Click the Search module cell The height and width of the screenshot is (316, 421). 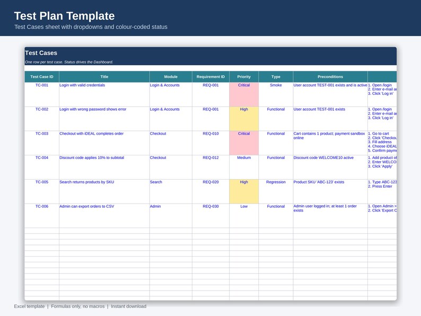171,191
